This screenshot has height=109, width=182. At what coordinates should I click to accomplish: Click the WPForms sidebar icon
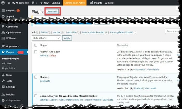(x=3, y=38)
